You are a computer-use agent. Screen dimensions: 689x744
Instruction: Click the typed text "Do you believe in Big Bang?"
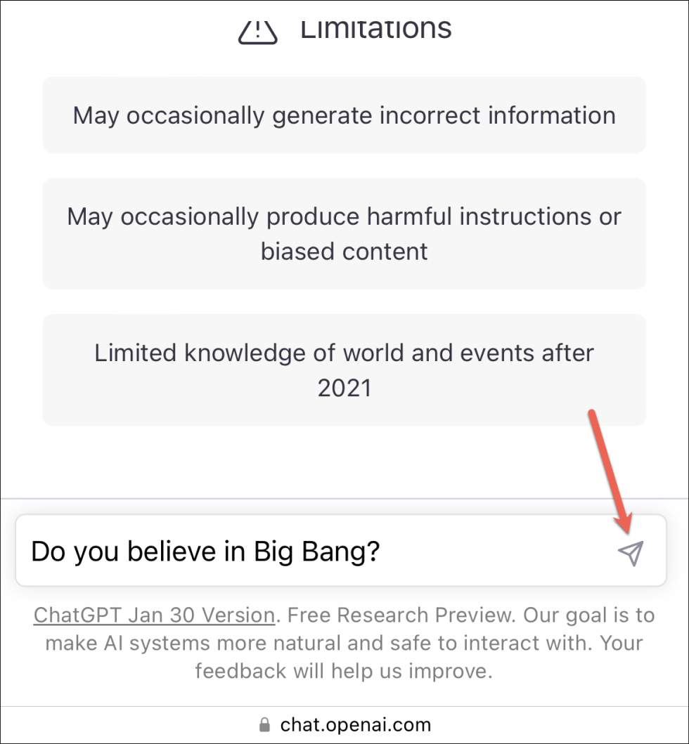[205, 552]
